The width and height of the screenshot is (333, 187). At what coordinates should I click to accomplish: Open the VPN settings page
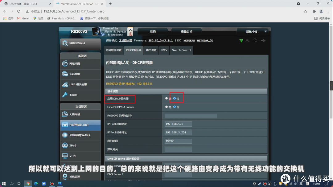[80, 156]
